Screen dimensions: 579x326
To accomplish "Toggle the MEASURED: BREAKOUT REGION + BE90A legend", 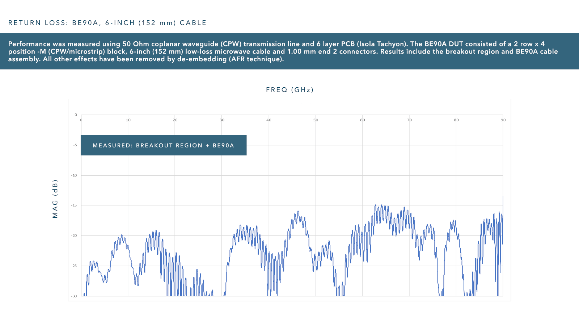I will click(164, 145).
